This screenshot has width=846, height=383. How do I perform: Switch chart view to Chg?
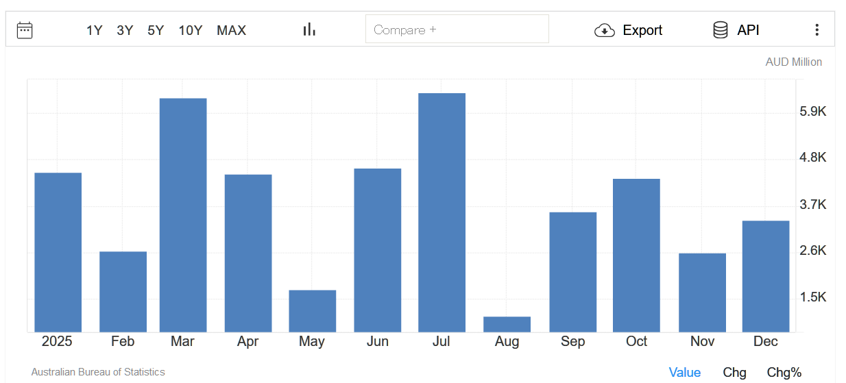(x=734, y=372)
